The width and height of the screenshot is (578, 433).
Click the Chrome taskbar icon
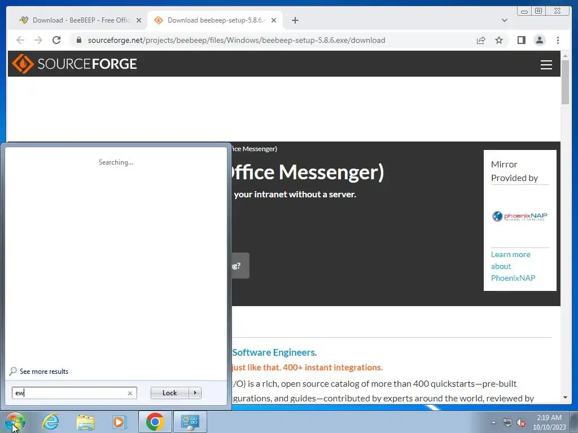[x=155, y=422]
